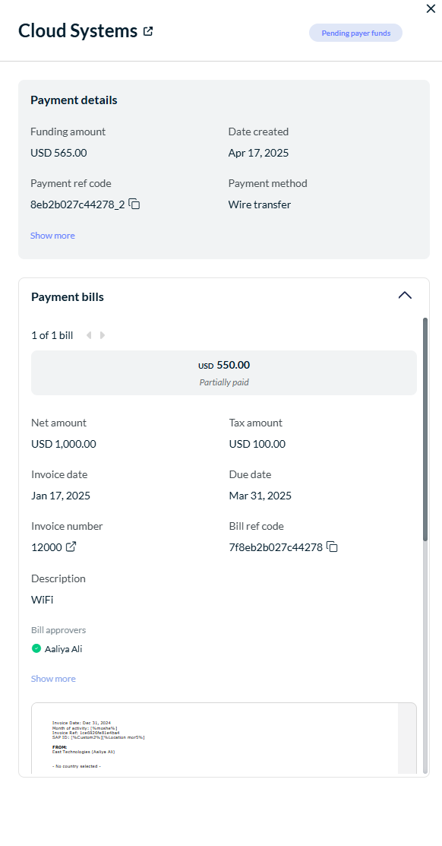Image resolution: width=442 pixels, height=846 pixels.
Task: Click the Cloud Systems vendor title
Action: click(x=78, y=30)
